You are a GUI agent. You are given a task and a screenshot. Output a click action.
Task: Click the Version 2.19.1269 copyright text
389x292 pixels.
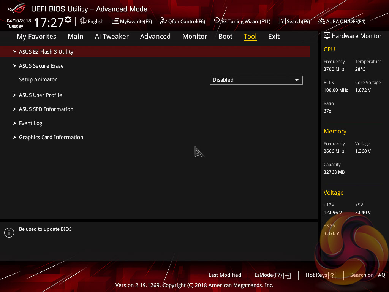coord(194,285)
